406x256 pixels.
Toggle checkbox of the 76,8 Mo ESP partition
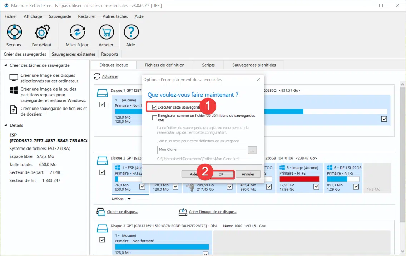[x=142, y=186]
